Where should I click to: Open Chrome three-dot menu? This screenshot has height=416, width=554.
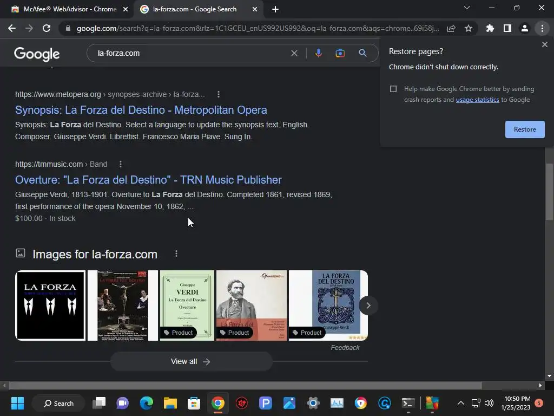pos(542,28)
